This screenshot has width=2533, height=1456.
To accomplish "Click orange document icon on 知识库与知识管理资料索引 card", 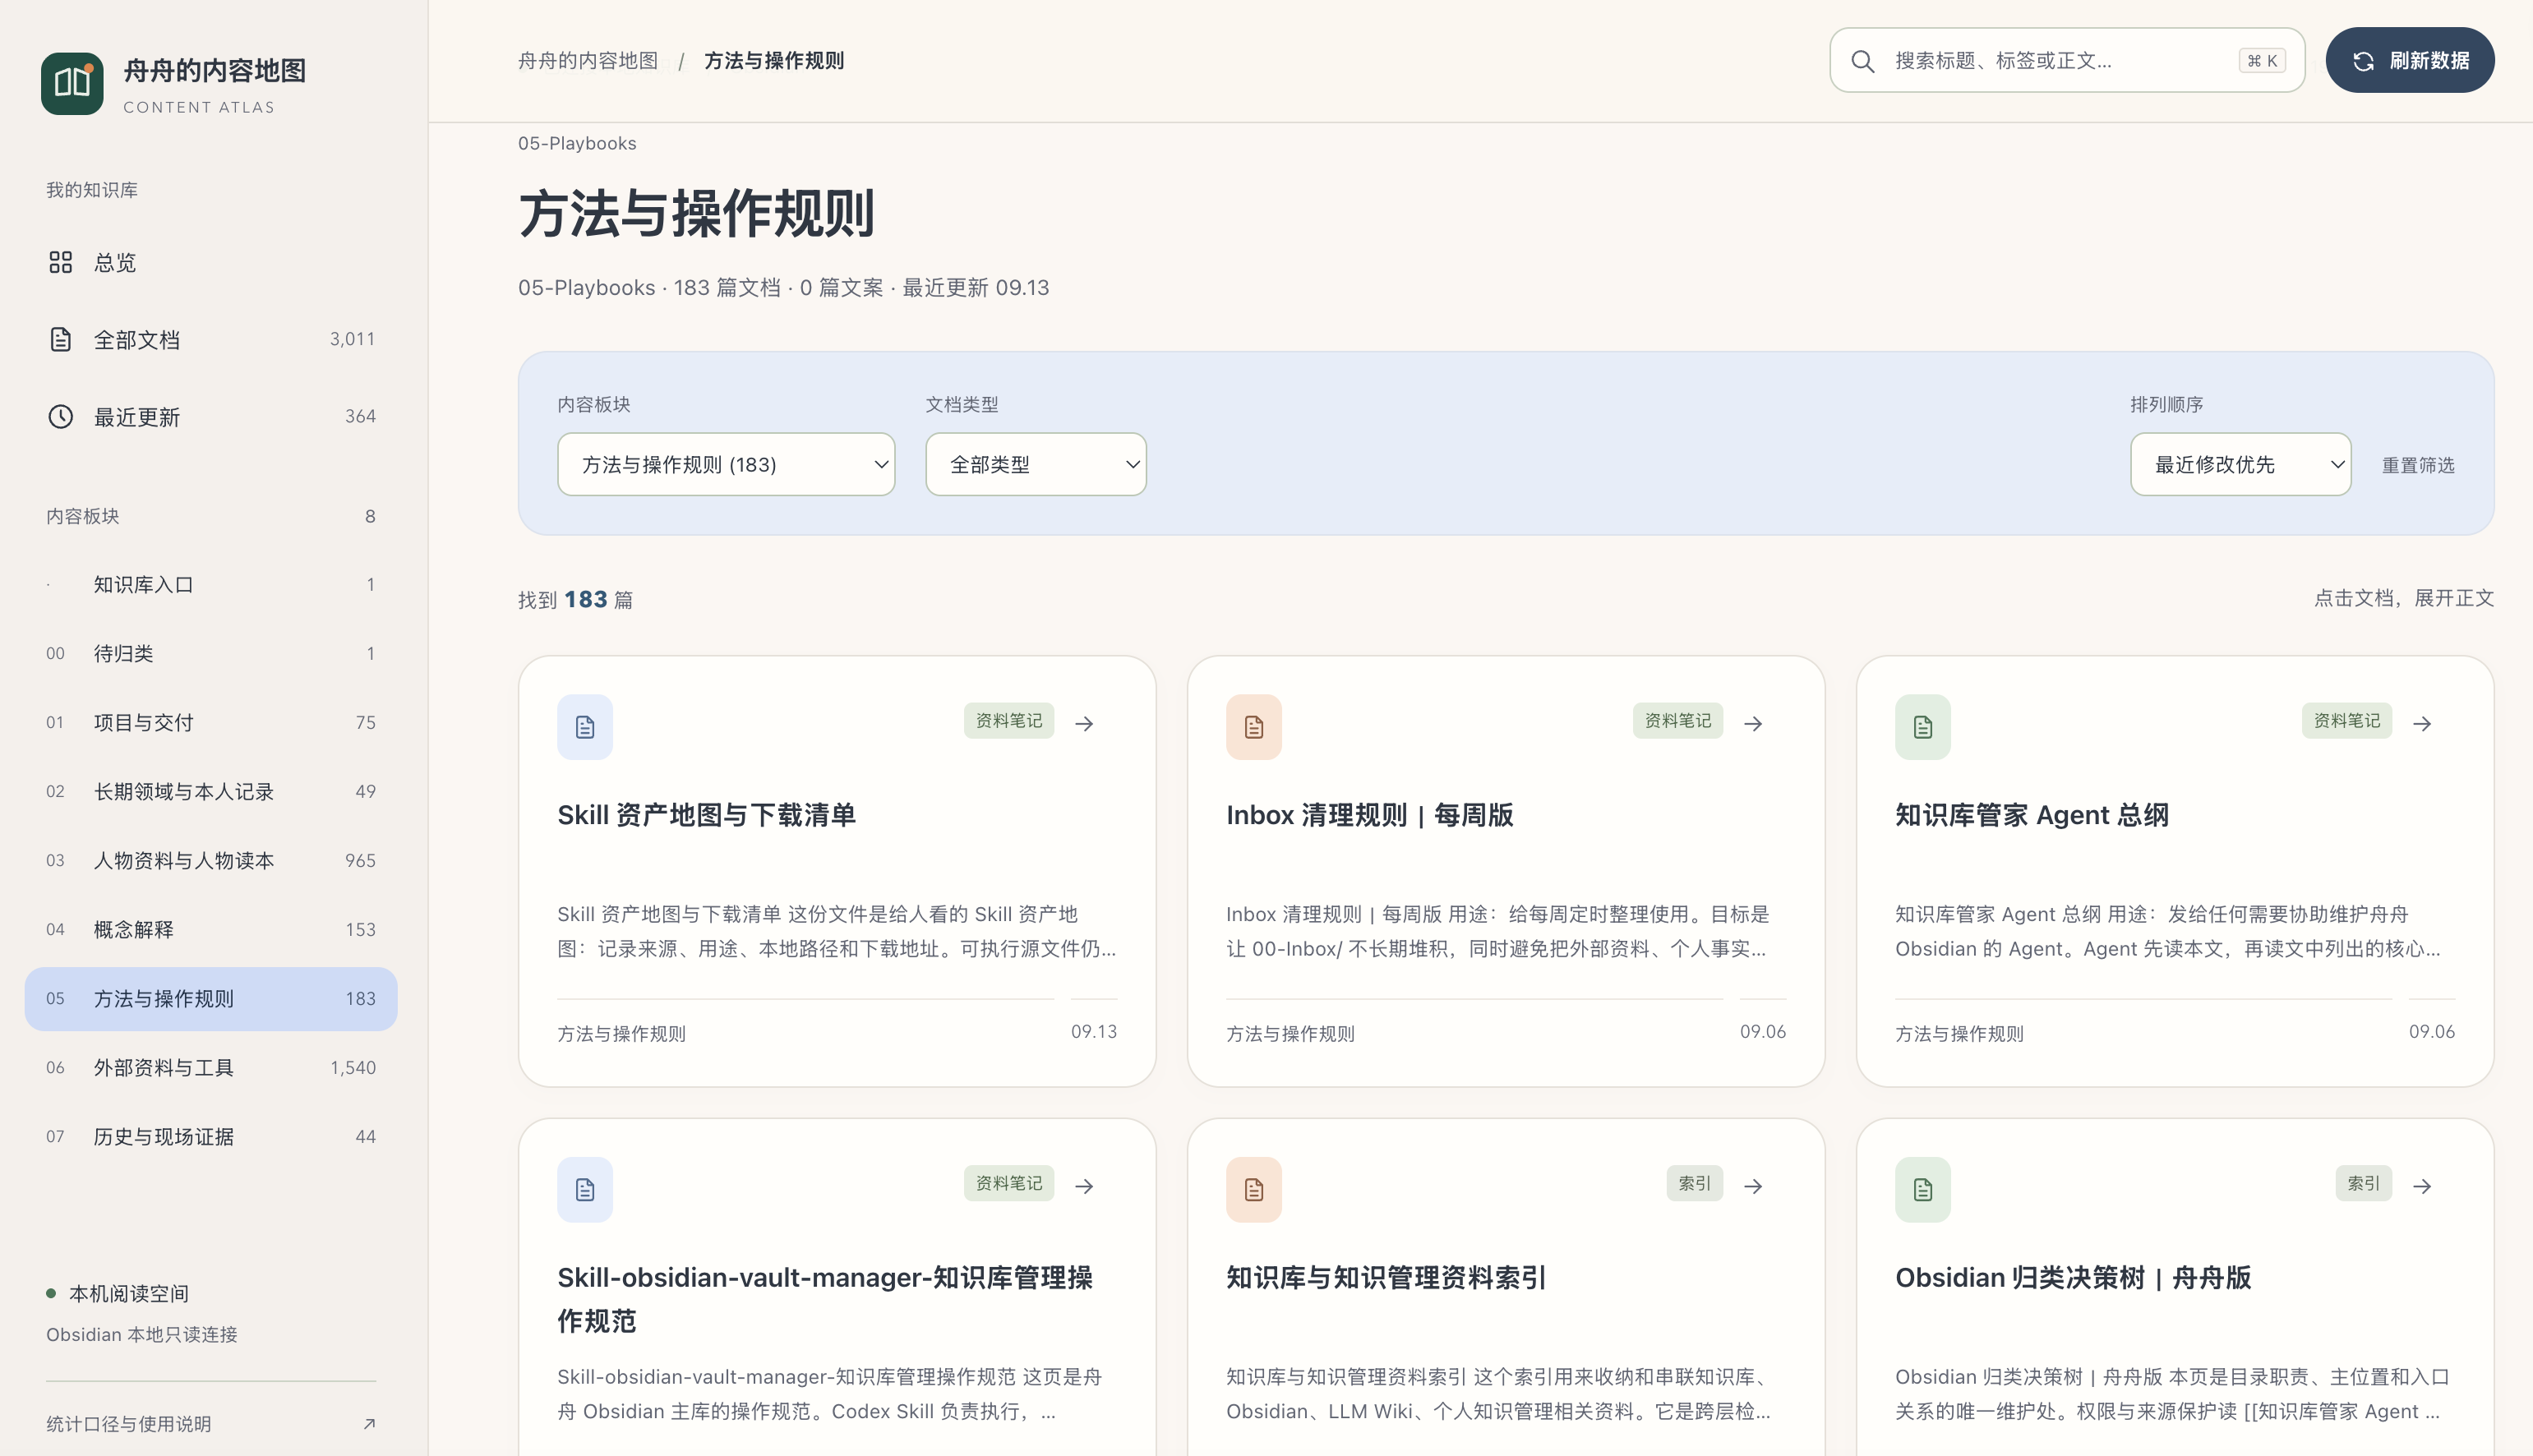I will 1254,1190.
